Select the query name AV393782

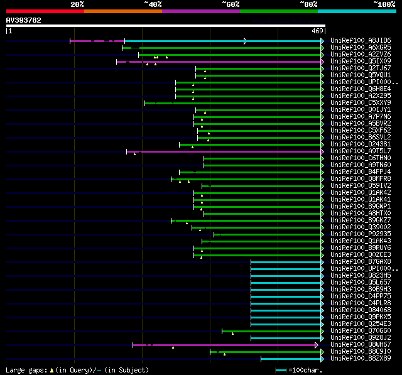(24, 20)
